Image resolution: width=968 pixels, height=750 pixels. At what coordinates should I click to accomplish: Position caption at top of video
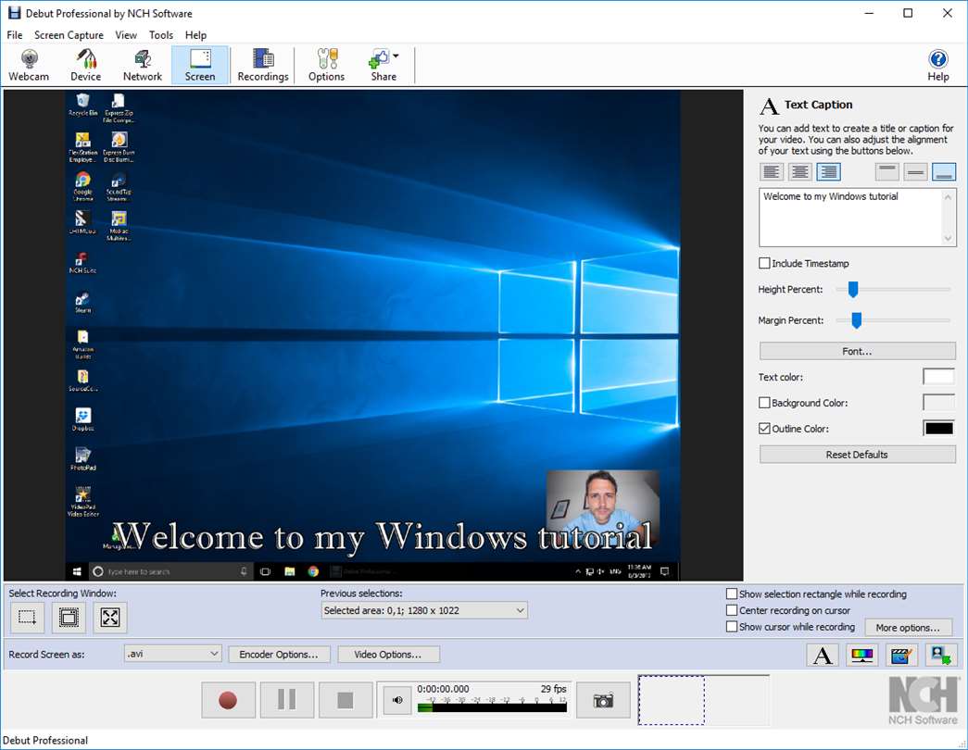point(887,171)
